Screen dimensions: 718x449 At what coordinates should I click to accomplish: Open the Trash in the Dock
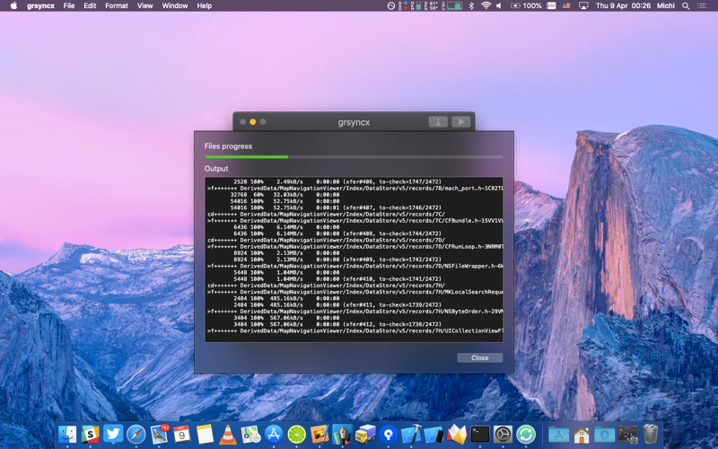click(x=651, y=435)
